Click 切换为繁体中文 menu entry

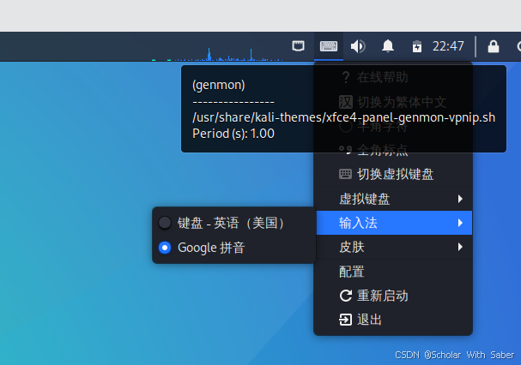point(393,102)
